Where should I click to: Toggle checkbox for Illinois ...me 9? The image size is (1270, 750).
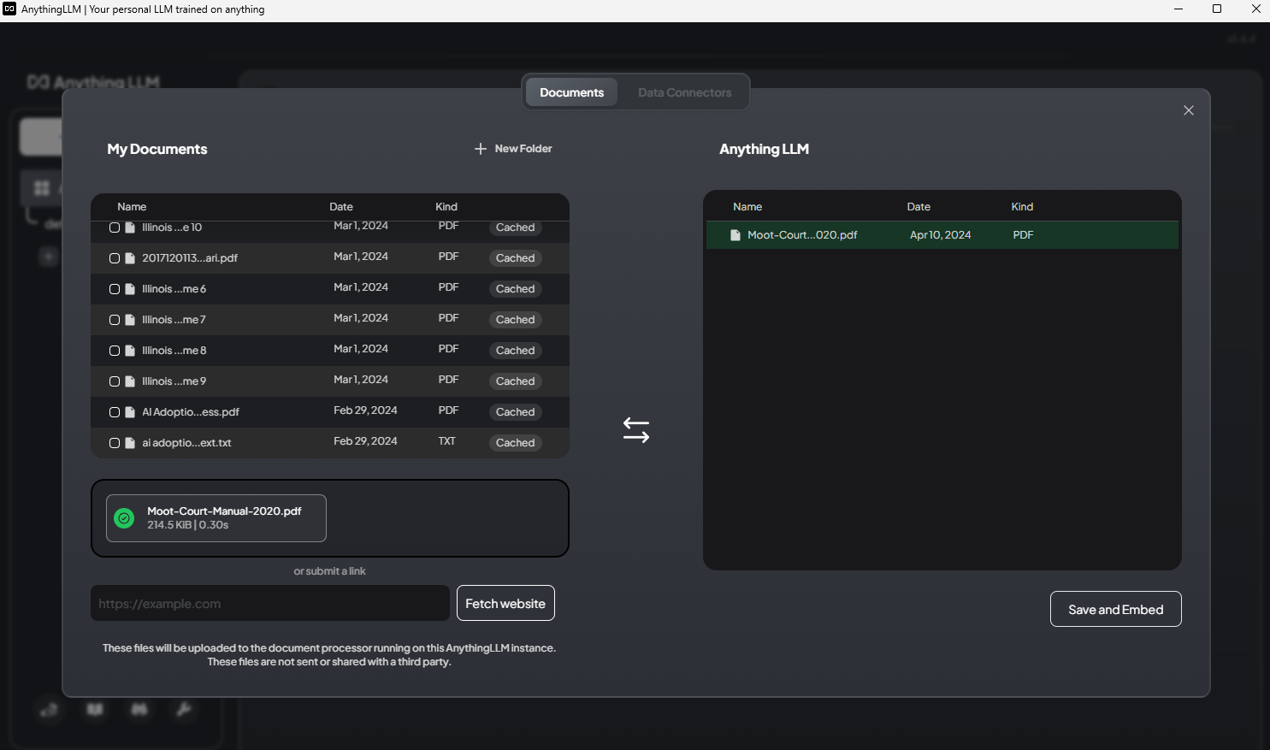click(x=115, y=381)
